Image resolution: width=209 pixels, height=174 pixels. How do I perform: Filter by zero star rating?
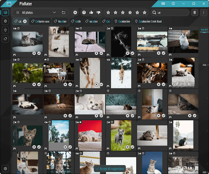108,13
